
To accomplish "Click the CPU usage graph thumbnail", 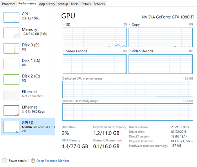I will click(x=11, y=17).
